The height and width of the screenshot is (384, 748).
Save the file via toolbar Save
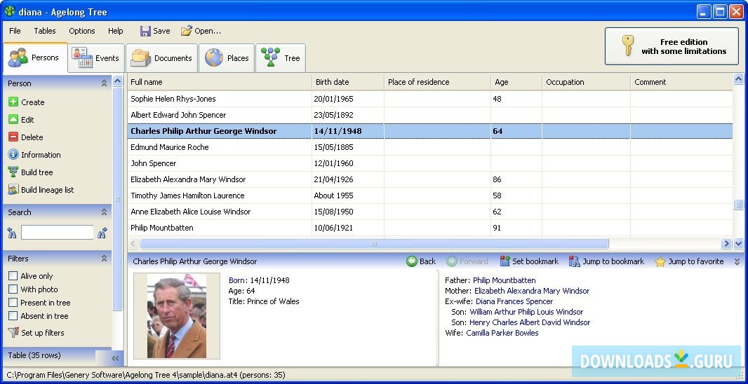[155, 31]
